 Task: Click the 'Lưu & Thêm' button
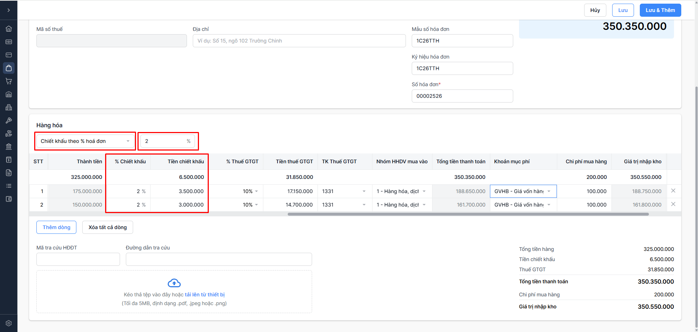[x=660, y=10]
